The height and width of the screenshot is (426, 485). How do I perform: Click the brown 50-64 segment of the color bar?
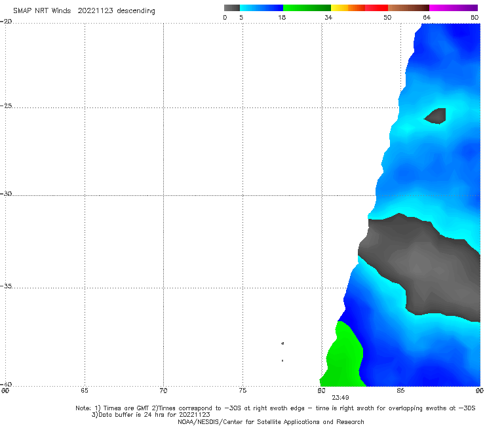[x=408, y=8]
